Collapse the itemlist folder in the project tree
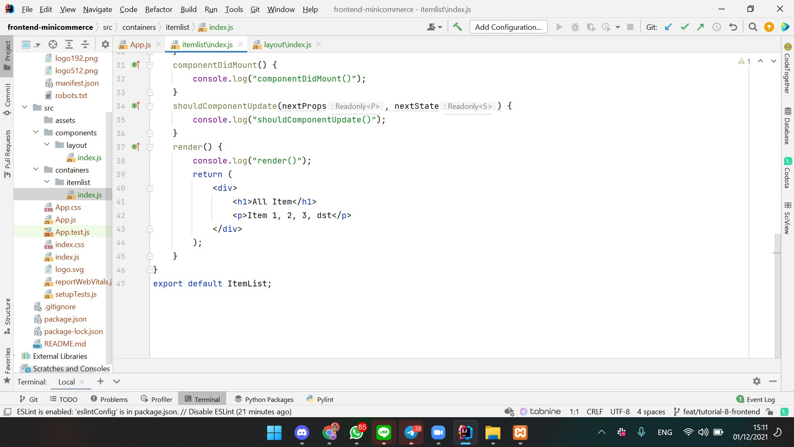The width and height of the screenshot is (794, 447). click(x=48, y=182)
